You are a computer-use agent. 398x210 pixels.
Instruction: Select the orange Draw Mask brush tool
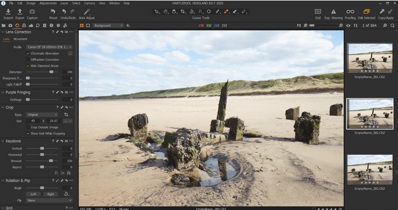[x=226, y=12]
